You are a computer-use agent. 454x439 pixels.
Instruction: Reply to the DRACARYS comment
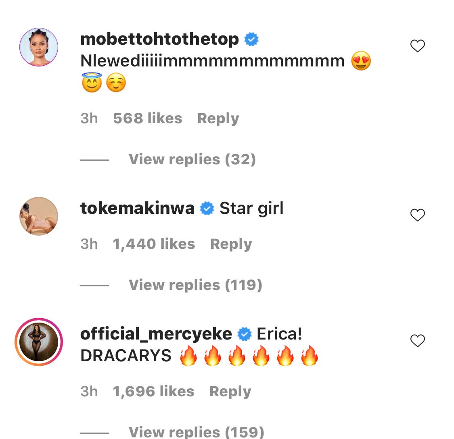(x=230, y=391)
